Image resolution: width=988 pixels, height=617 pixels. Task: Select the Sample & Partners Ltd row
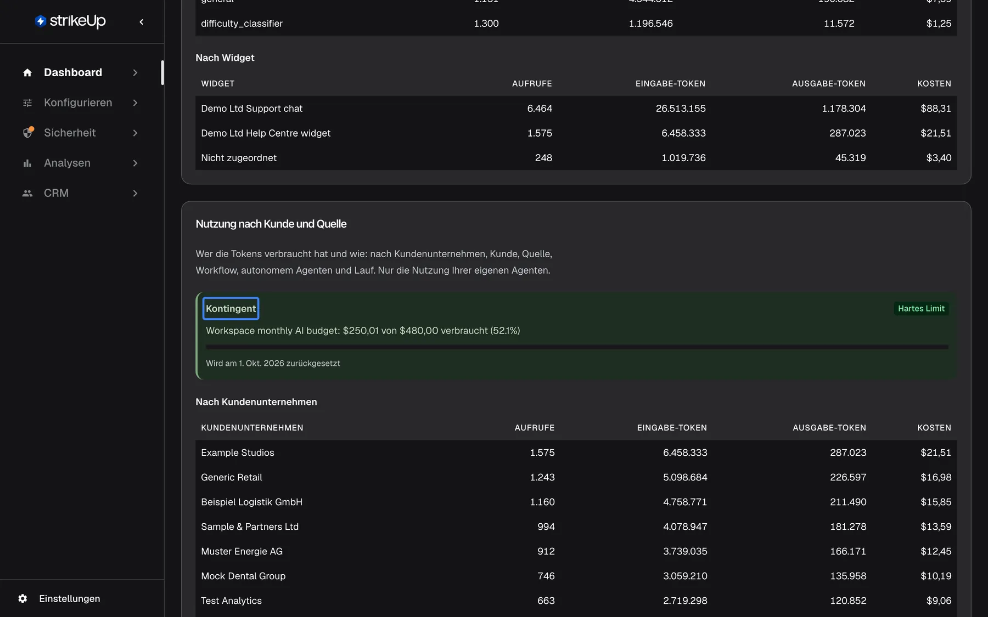(x=576, y=527)
